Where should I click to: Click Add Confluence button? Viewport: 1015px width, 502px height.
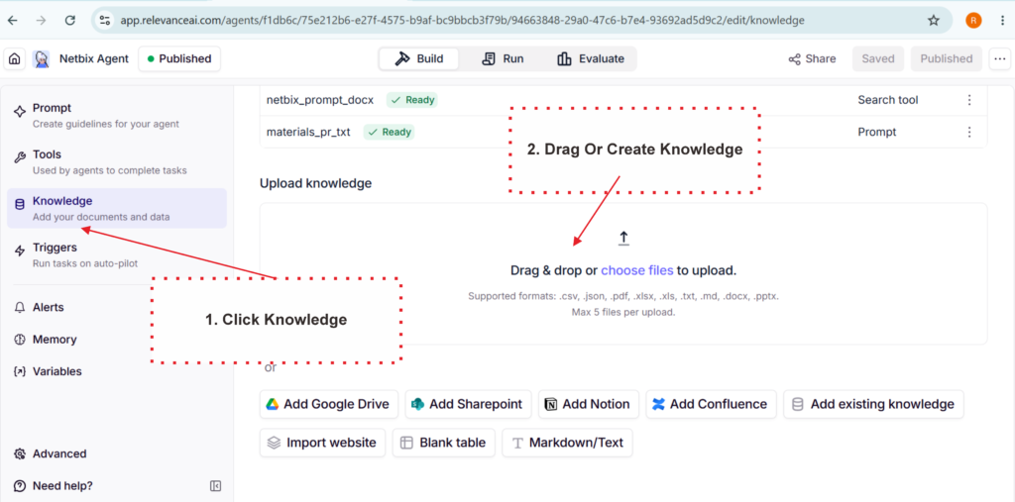711,404
